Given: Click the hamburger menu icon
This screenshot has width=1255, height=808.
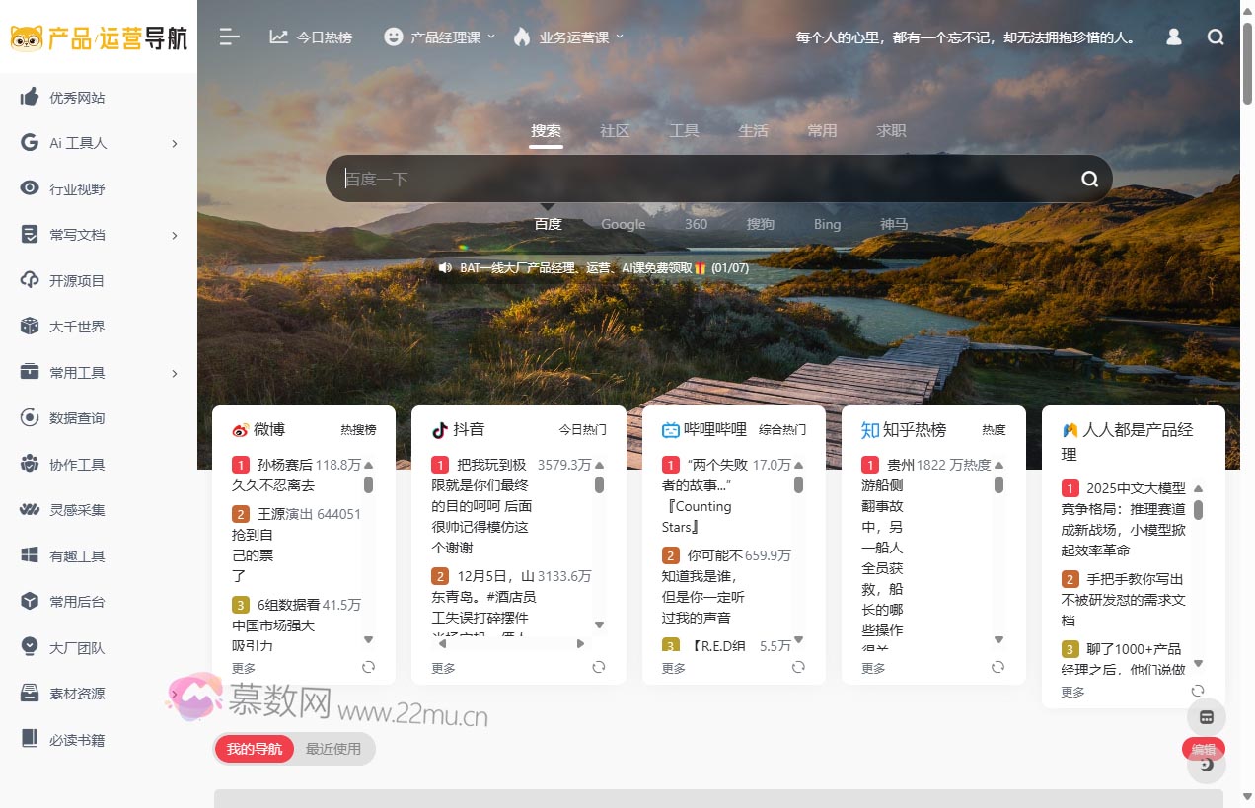Looking at the screenshot, I should (x=229, y=37).
